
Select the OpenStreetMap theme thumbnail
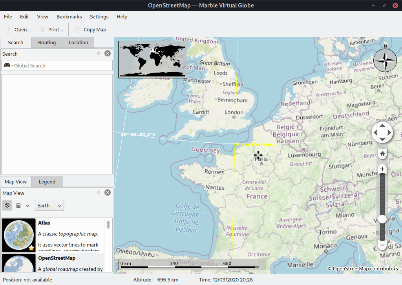pyautogui.click(x=19, y=263)
